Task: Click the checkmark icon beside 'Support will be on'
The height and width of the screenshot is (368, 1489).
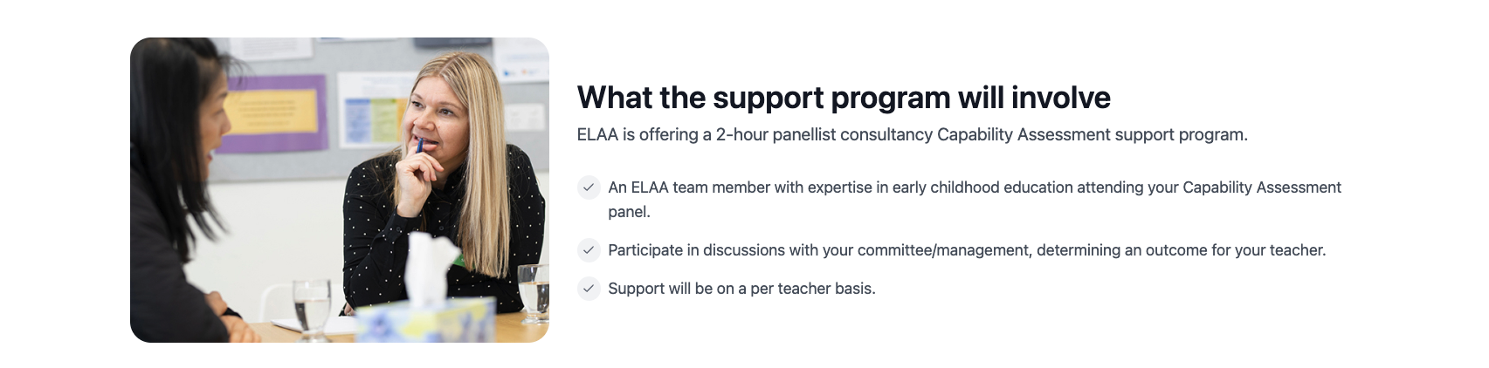Action: click(x=589, y=289)
